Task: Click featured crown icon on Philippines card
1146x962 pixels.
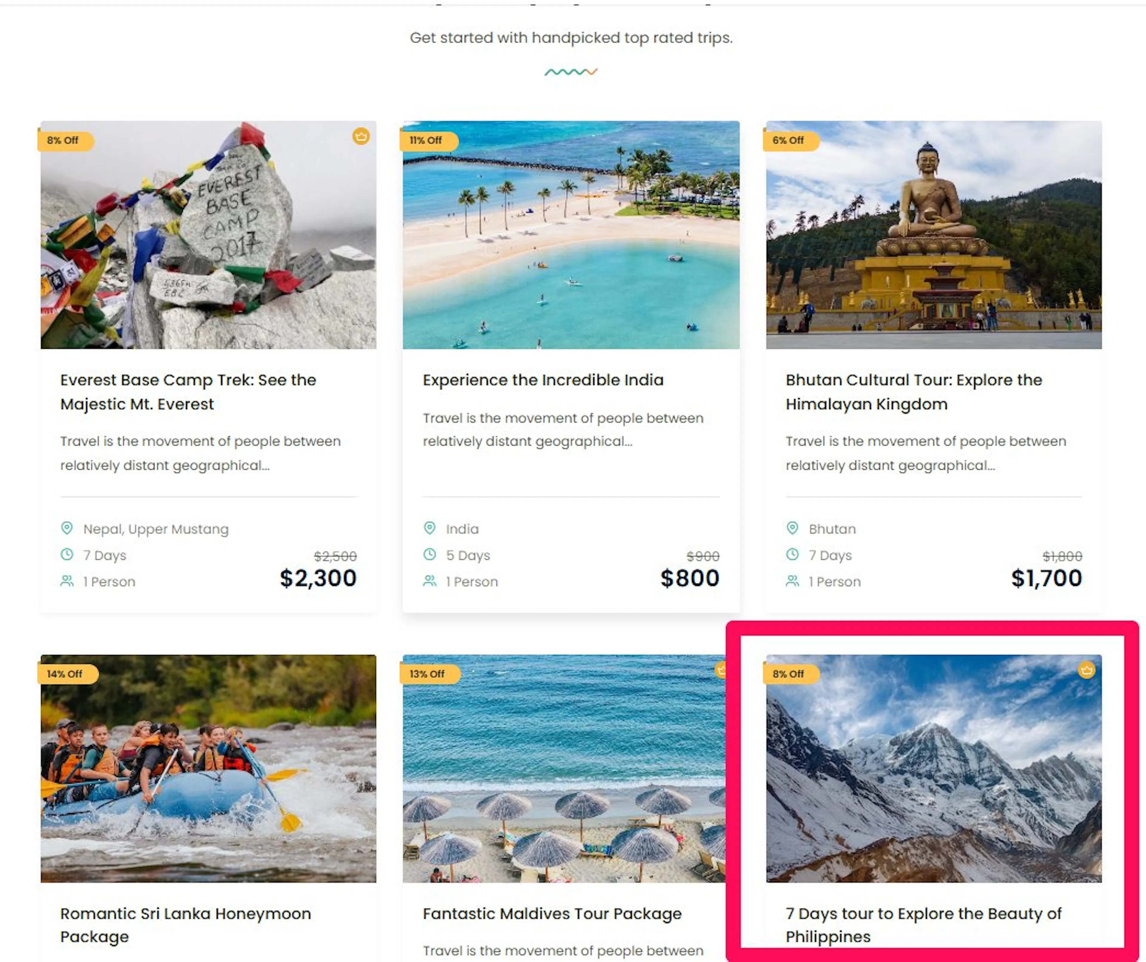Action: click(x=1086, y=670)
